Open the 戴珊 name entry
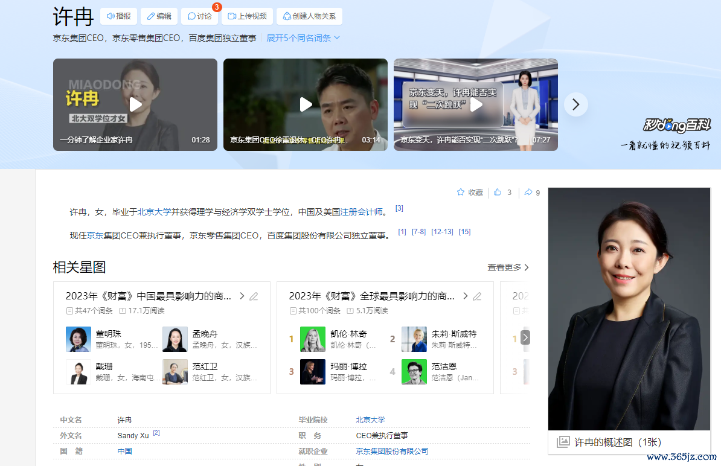The height and width of the screenshot is (466, 721). click(x=104, y=367)
